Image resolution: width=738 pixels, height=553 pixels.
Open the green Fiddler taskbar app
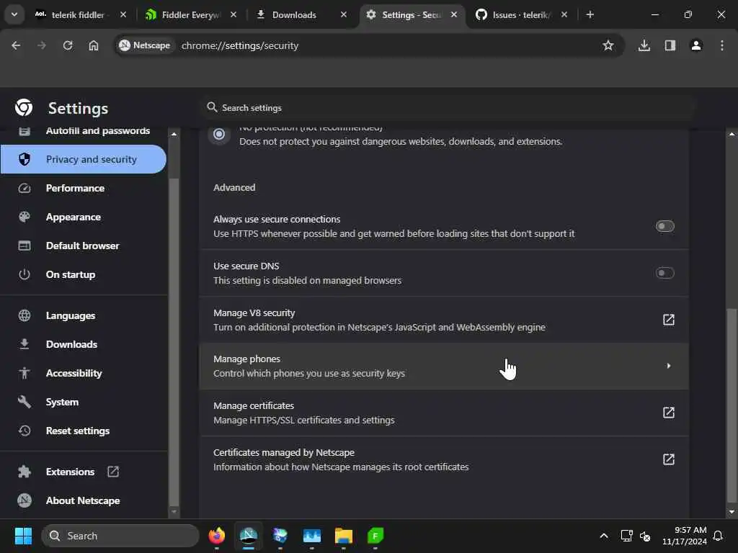point(375,536)
